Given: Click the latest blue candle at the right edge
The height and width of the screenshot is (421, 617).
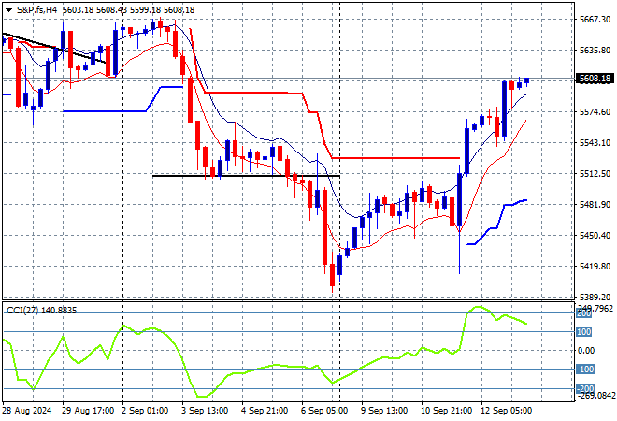Looking at the screenshot, I should pyautogui.click(x=527, y=80).
